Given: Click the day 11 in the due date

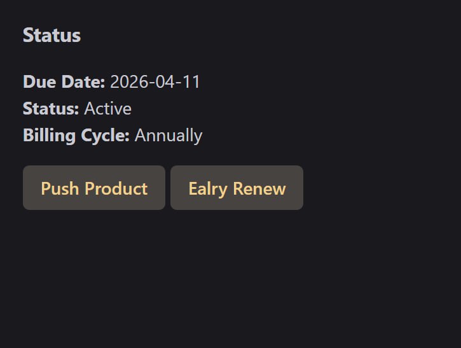Looking at the screenshot, I should tap(192, 82).
